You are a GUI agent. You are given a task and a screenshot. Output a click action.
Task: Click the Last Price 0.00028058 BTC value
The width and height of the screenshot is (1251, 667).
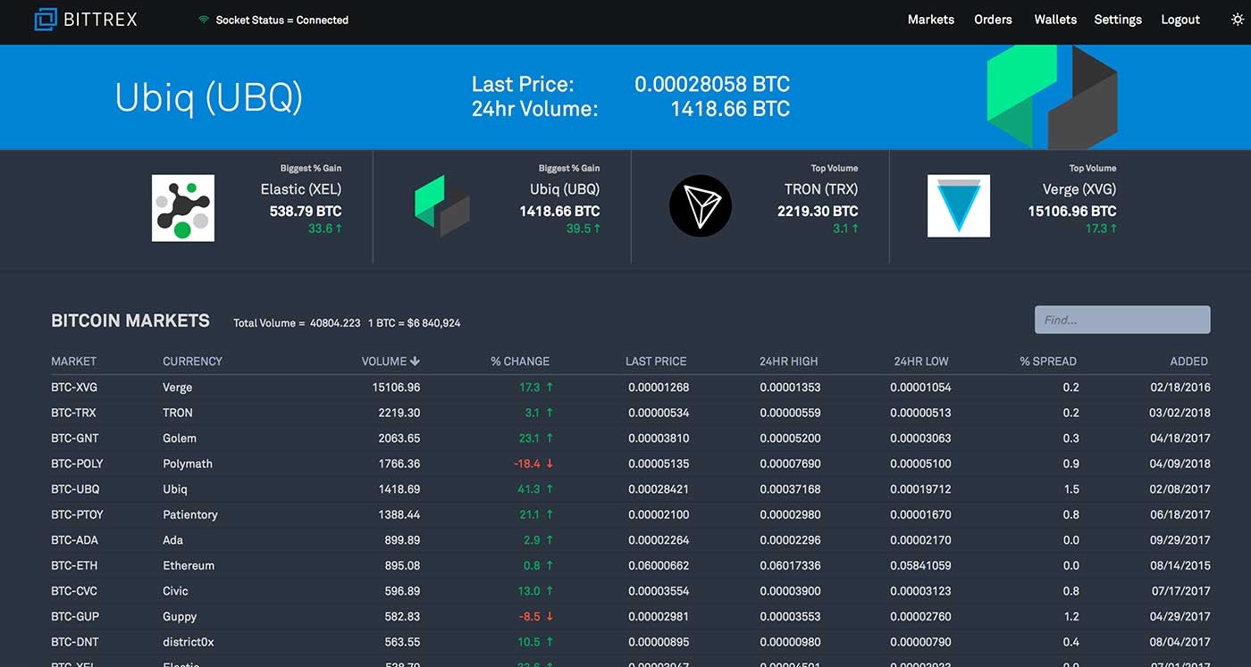(x=712, y=85)
